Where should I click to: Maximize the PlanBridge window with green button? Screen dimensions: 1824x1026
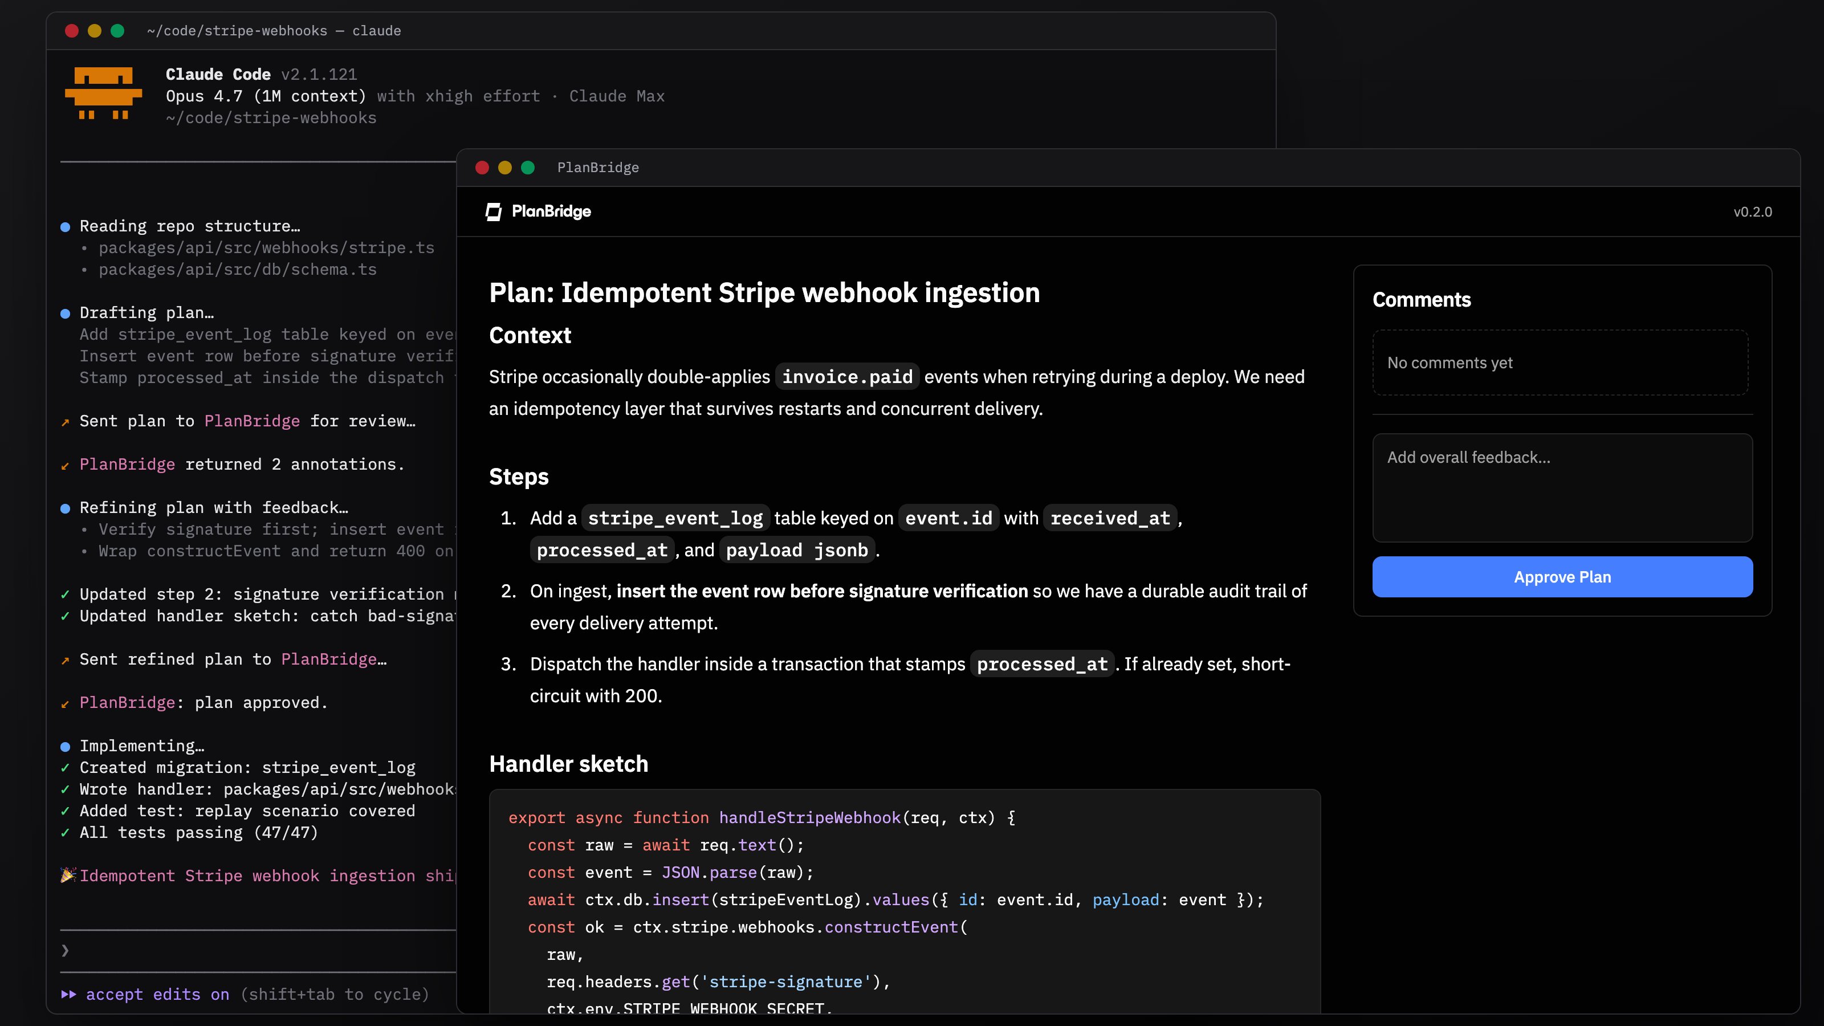(x=527, y=167)
